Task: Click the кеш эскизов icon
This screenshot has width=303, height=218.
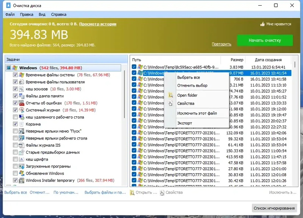Action: tap(22, 89)
